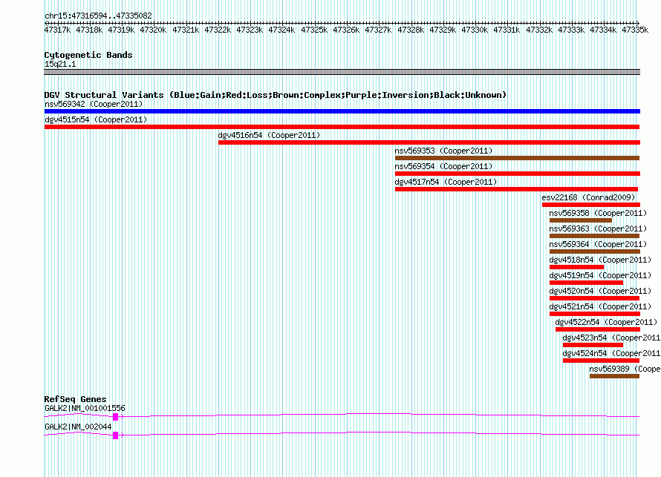Open the nsv569363 (Cooper2011) label
Viewport: 661px width, 477px height.
[x=598, y=228]
